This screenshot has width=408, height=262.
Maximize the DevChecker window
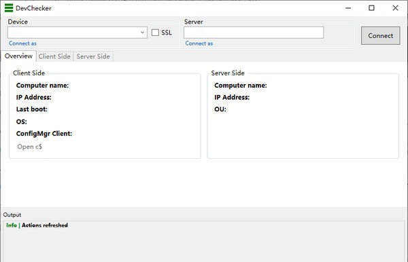click(x=371, y=8)
